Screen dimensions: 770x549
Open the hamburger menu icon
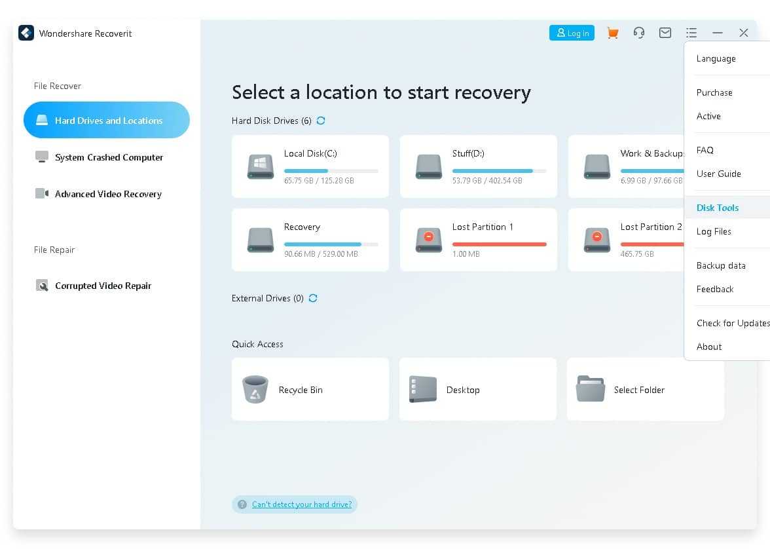click(x=691, y=33)
